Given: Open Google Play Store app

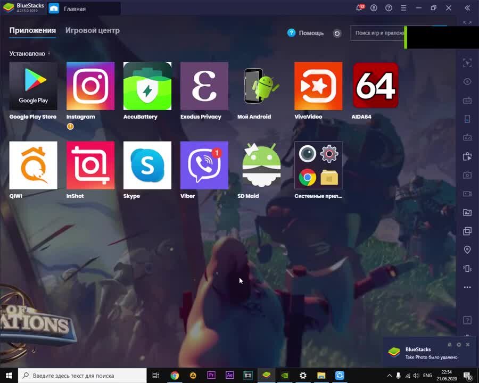Looking at the screenshot, I should [x=34, y=86].
